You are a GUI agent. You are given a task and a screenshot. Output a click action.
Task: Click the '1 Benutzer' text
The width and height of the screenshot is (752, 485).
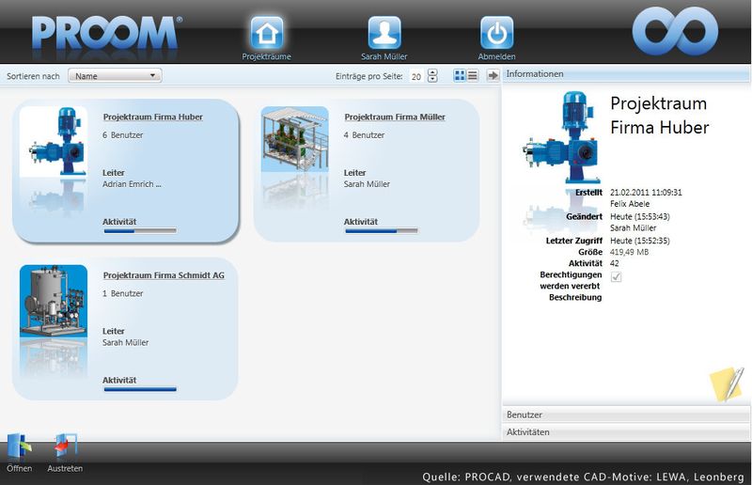[123, 293]
